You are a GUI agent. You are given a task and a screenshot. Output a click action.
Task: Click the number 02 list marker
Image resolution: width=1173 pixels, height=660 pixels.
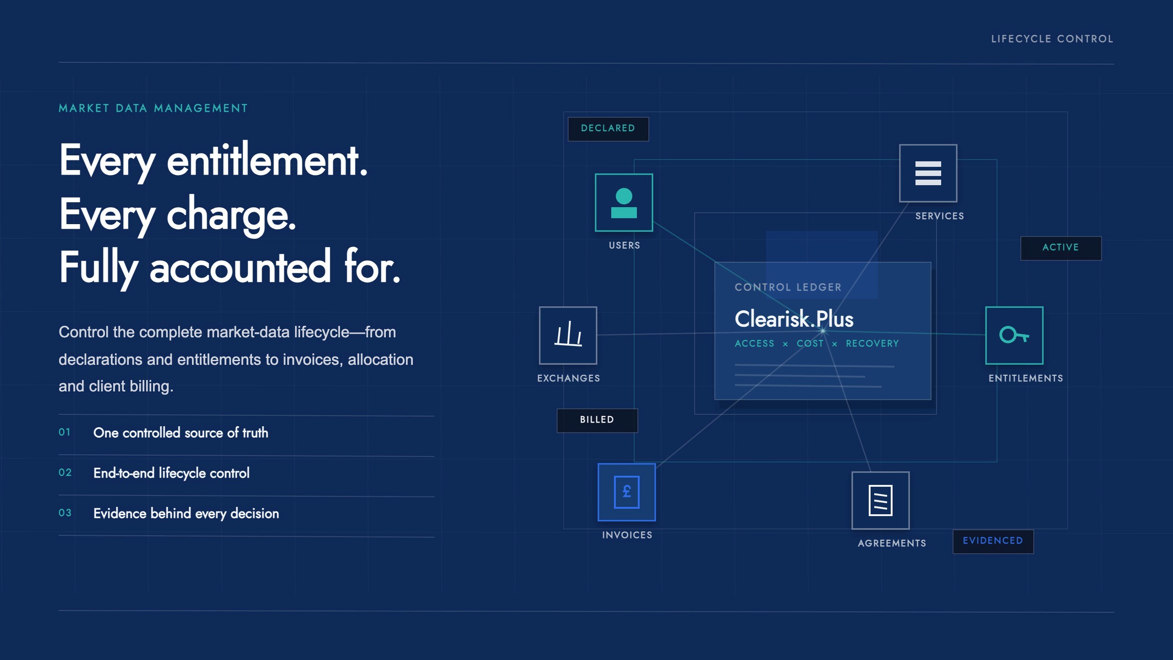coord(65,473)
